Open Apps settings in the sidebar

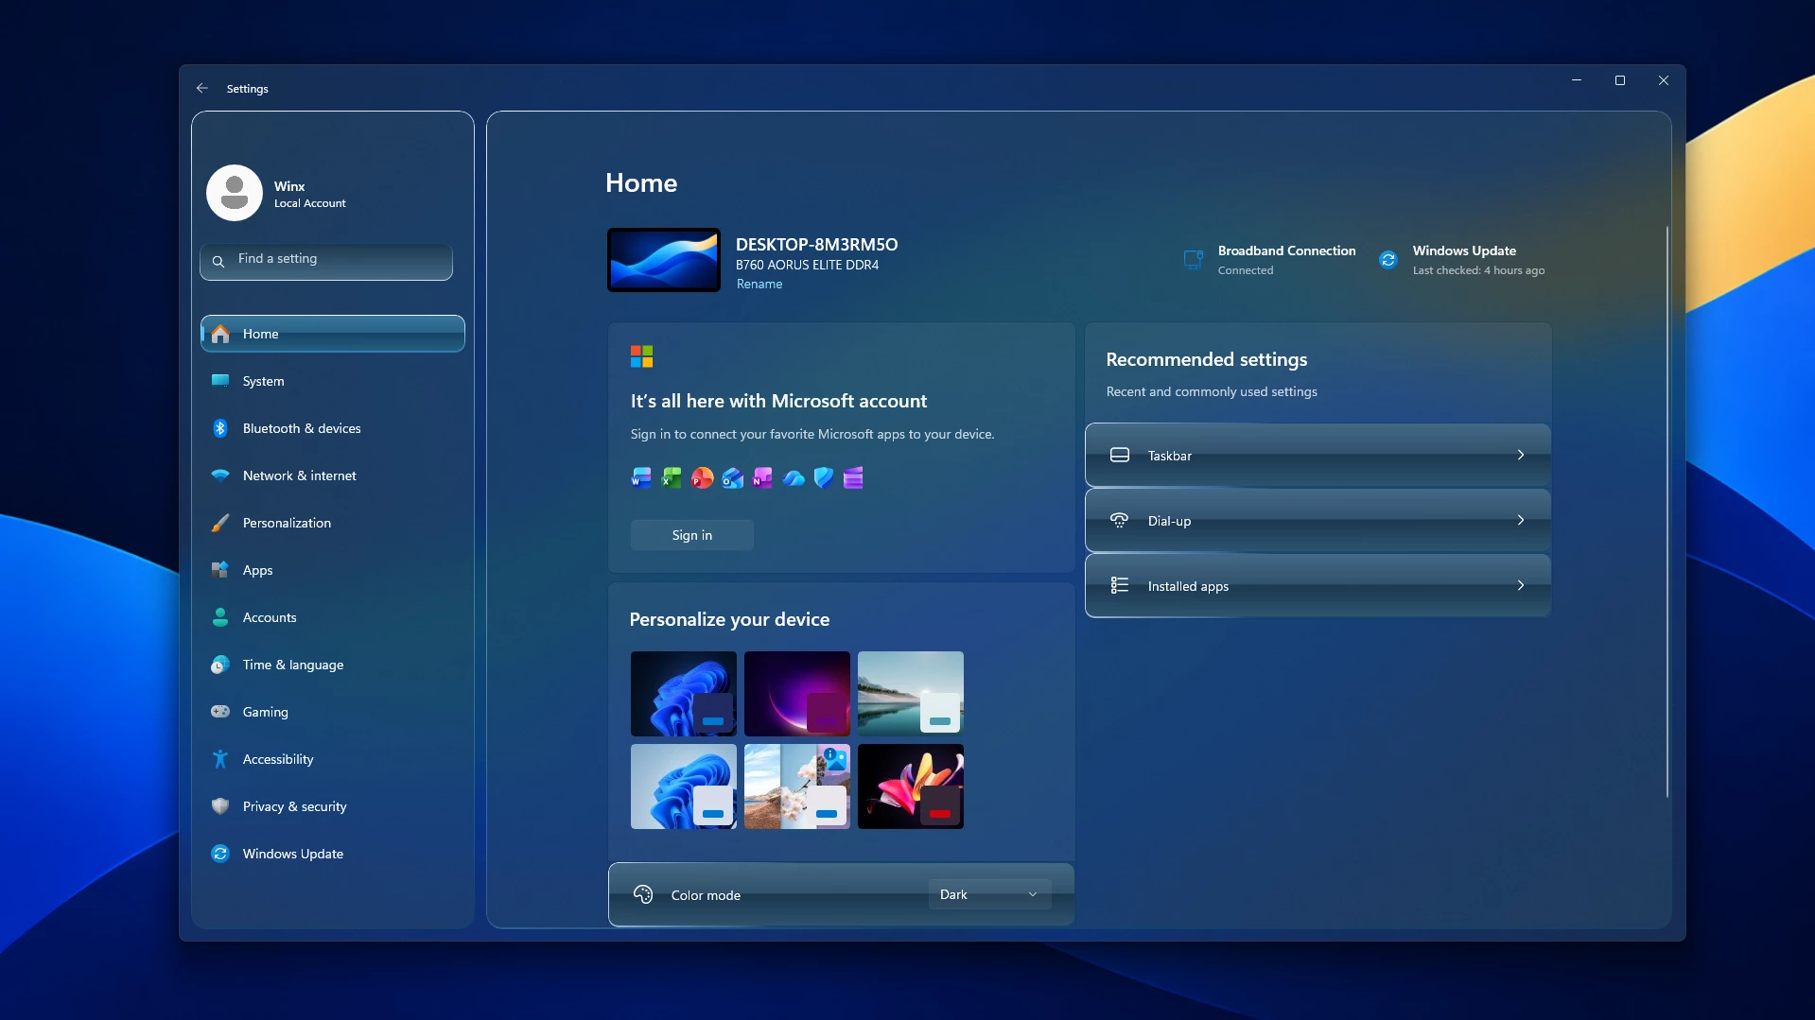click(x=333, y=570)
